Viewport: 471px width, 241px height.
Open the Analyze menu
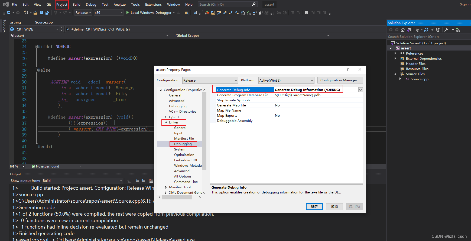(x=119, y=4)
